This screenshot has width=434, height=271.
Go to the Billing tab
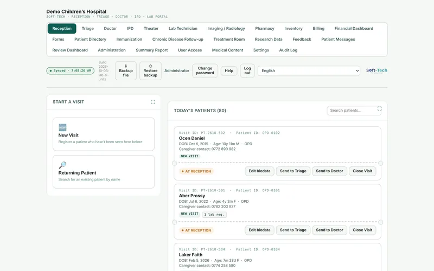point(318,29)
